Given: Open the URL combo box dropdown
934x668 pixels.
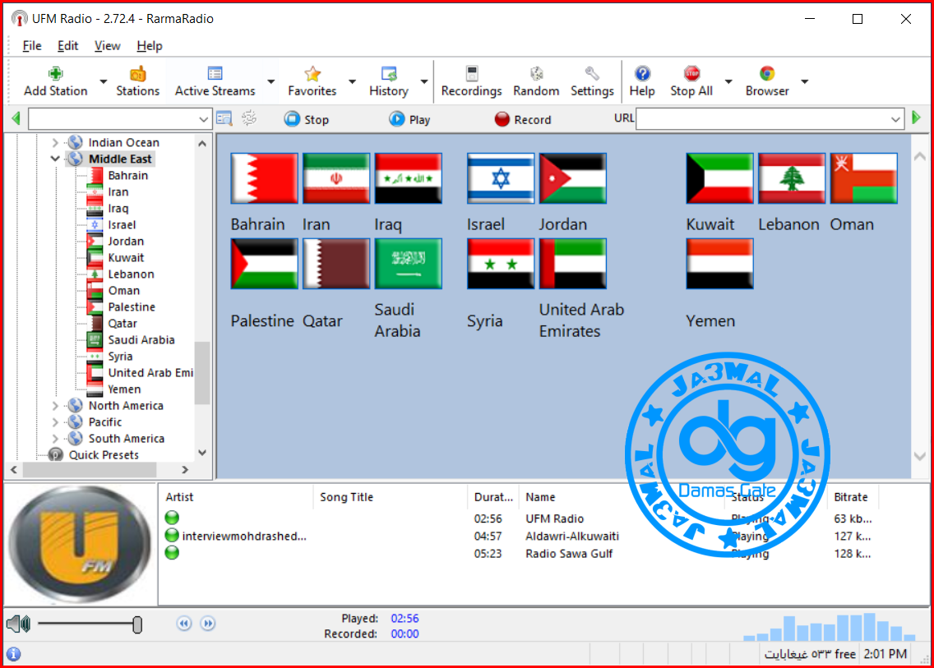Looking at the screenshot, I should point(895,119).
